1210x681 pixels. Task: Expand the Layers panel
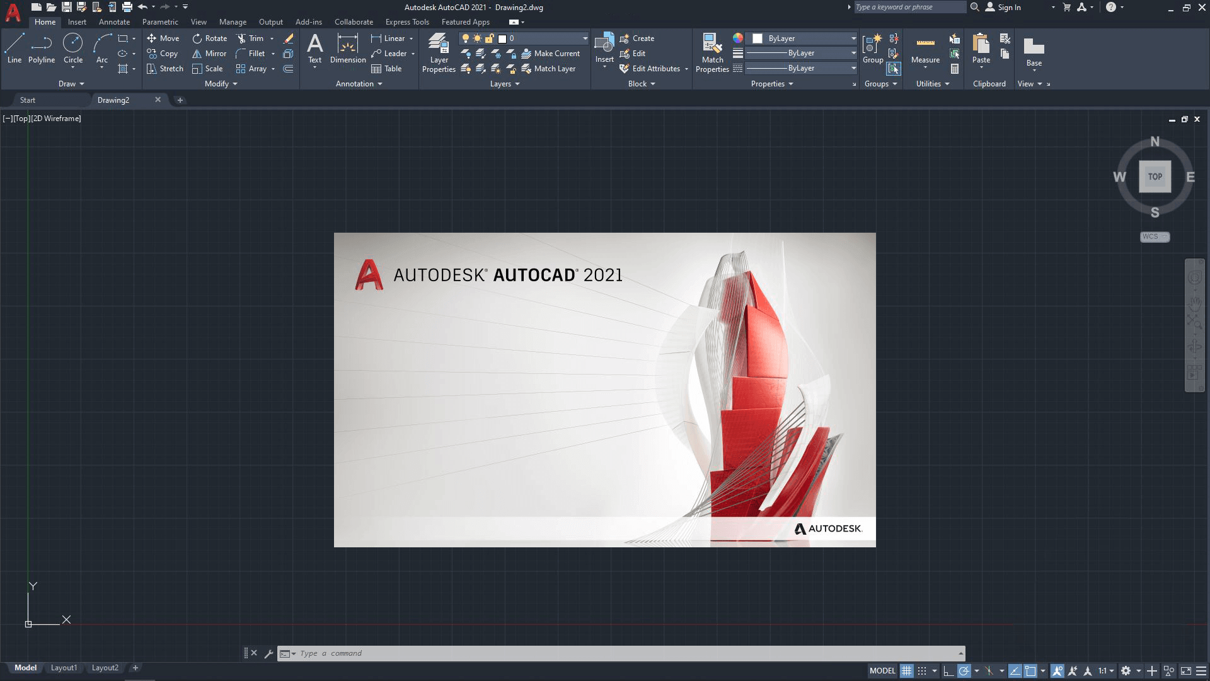[x=505, y=84]
